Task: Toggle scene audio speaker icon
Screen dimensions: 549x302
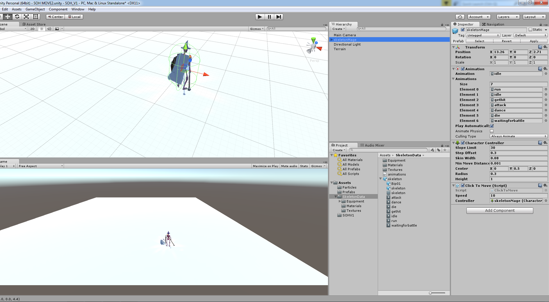Action: [49, 29]
